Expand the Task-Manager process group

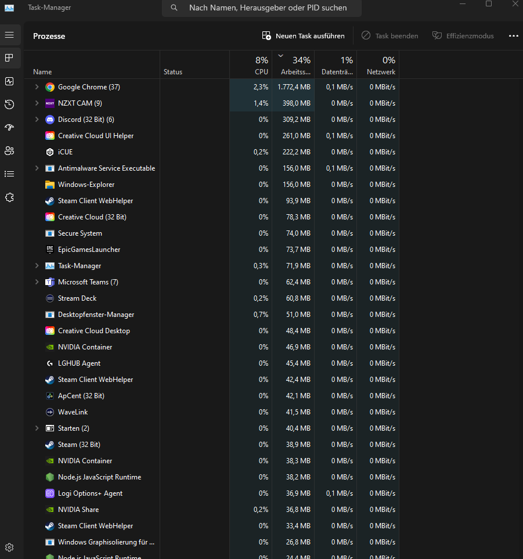pos(37,266)
